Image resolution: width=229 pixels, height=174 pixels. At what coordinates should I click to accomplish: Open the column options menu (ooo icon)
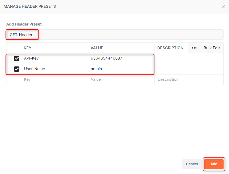pos(194,48)
